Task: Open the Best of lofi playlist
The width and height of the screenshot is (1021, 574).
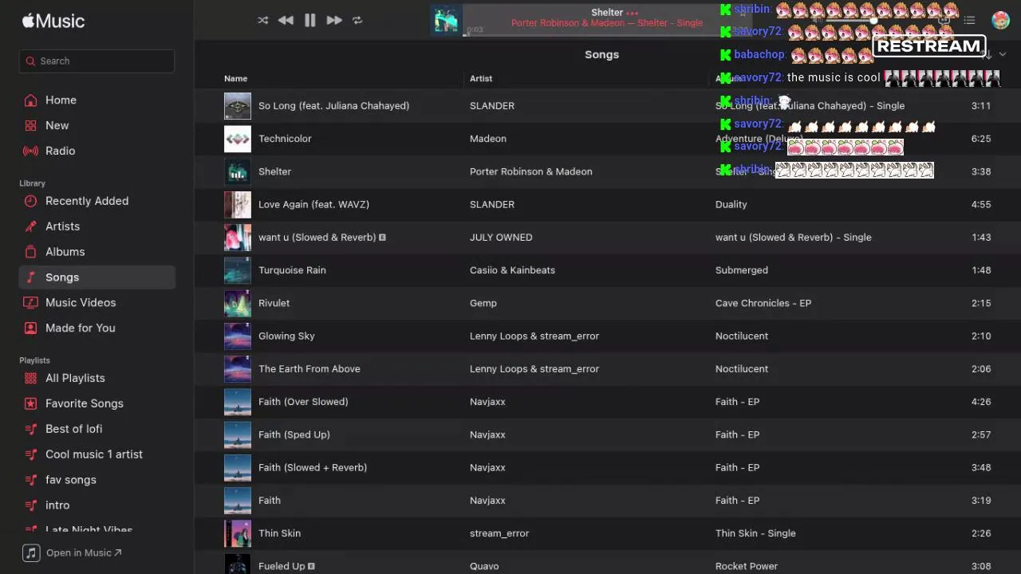Action: [73, 429]
